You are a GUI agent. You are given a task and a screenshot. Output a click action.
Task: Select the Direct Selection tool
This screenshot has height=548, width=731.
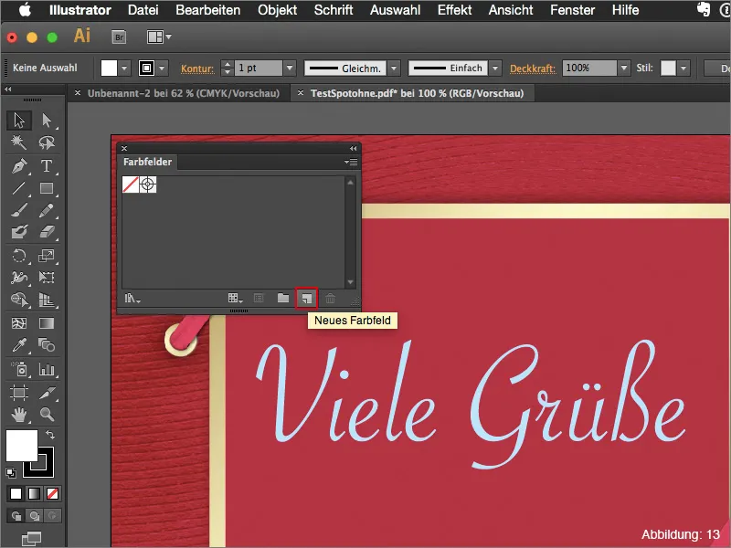tap(47, 121)
